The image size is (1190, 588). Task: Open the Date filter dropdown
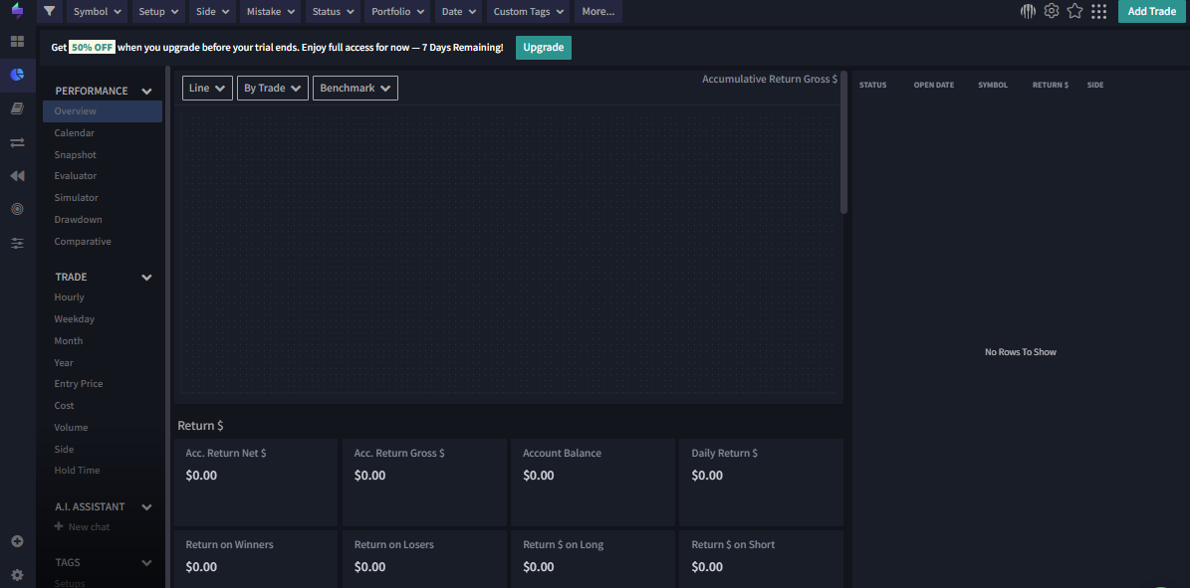click(459, 11)
